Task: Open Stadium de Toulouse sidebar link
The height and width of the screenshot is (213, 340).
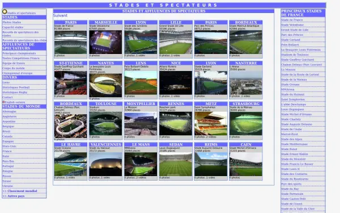Action: 295,55
